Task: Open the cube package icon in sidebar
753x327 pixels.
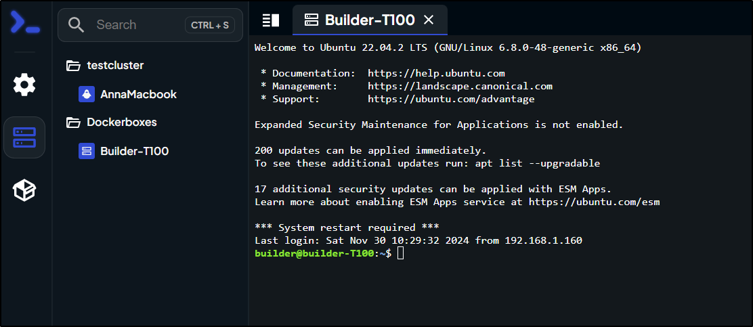Action: tap(24, 190)
